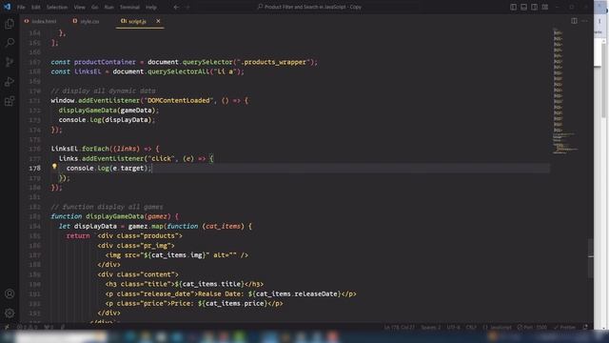Click the VS Code logo icon
The image size is (609, 343).
pyautogui.click(x=7, y=7)
